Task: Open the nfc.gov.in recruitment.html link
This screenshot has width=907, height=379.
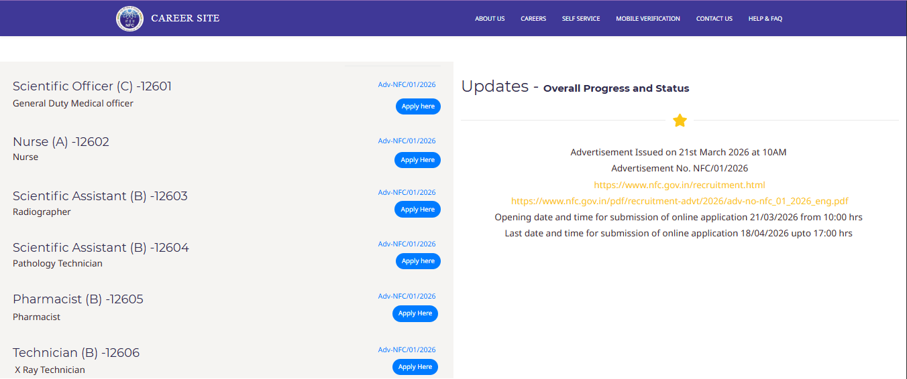Action: (679, 185)
